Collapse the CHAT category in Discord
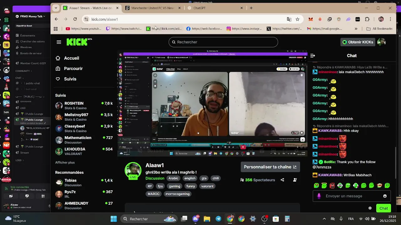Viewport: 401px width, 225px height. pyautogui.click(x=19, y=78)
